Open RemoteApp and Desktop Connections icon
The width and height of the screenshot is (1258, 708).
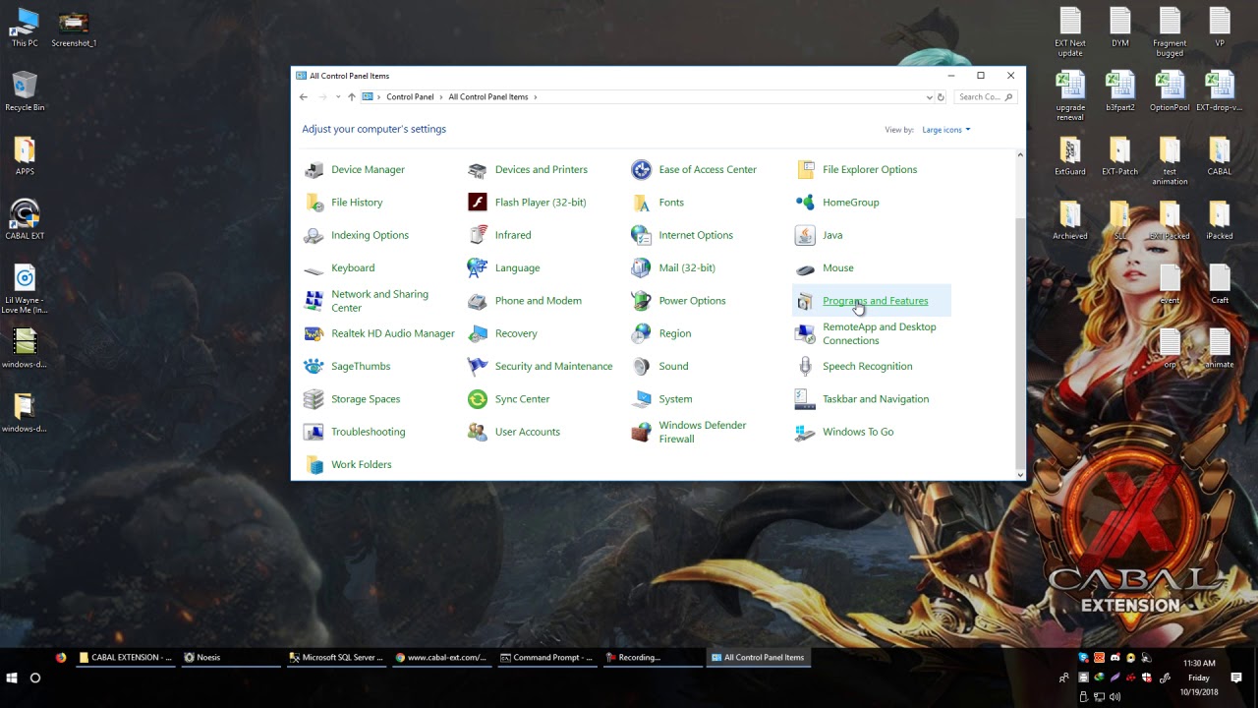pyautogui.click(x=805, y=333)
